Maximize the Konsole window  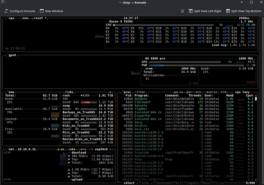tap(251, 2)
